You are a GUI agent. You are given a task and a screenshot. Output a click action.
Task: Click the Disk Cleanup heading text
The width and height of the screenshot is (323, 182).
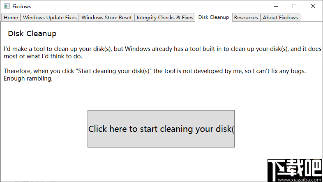32,34
